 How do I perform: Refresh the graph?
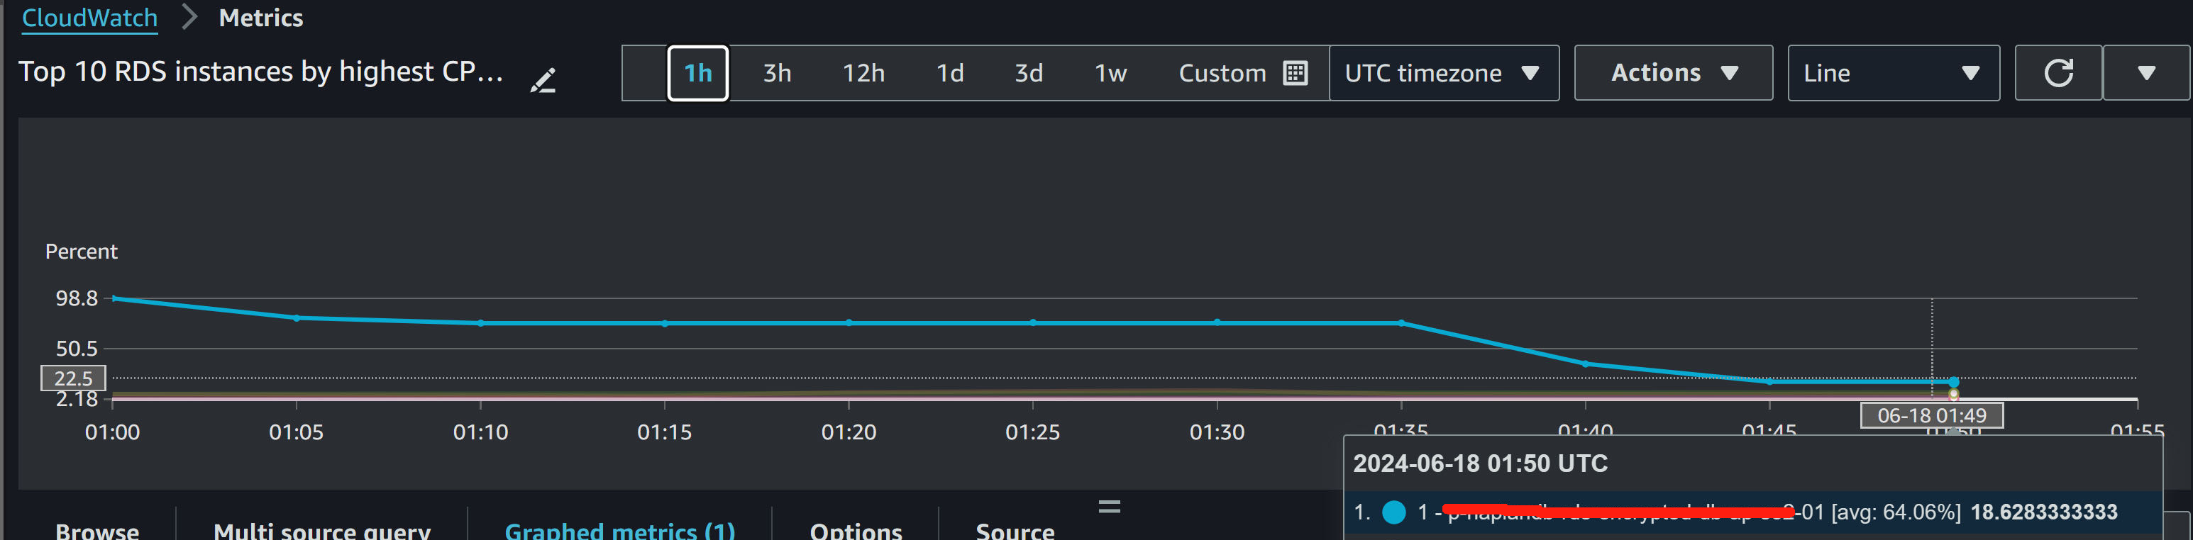tap(2058, 73)
